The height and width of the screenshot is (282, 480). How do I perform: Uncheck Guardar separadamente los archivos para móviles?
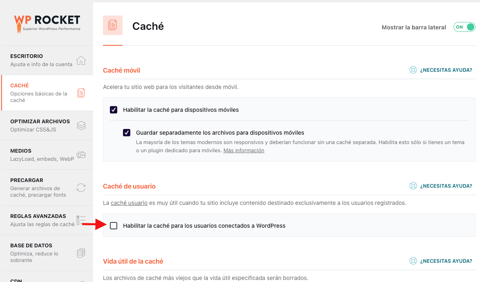127,133
